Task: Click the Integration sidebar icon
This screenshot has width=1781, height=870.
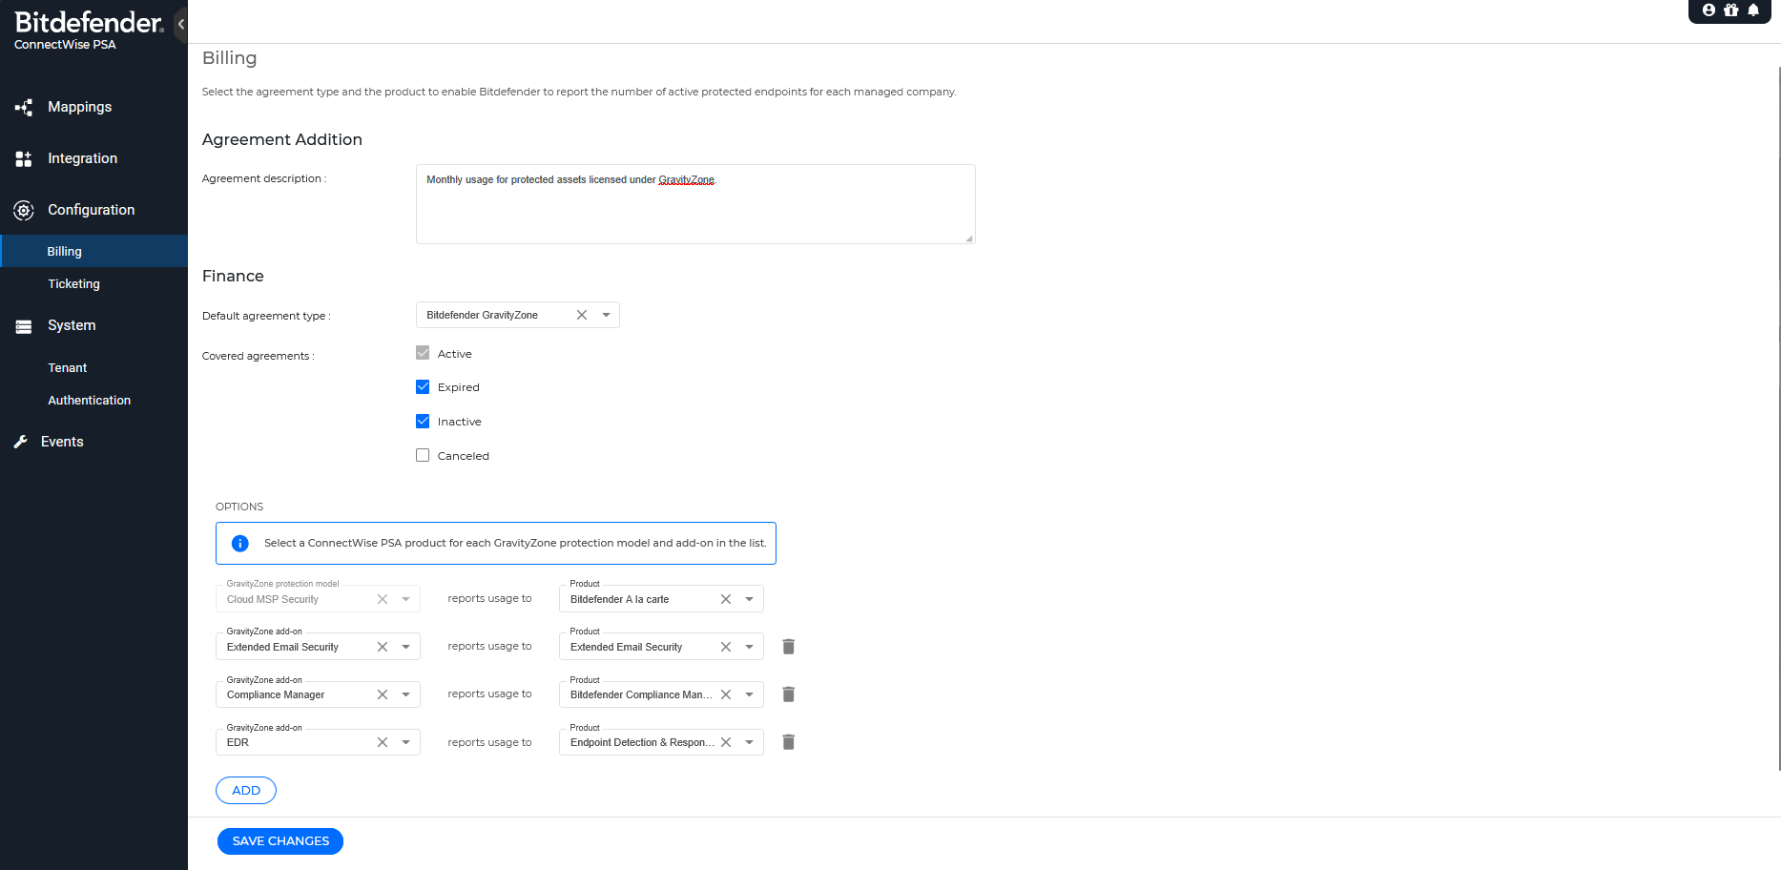Action: [x=24, y=158]
